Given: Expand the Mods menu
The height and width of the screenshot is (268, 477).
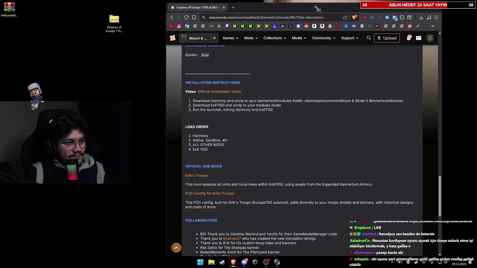Looking at the screenshot, I should point(251,38).
